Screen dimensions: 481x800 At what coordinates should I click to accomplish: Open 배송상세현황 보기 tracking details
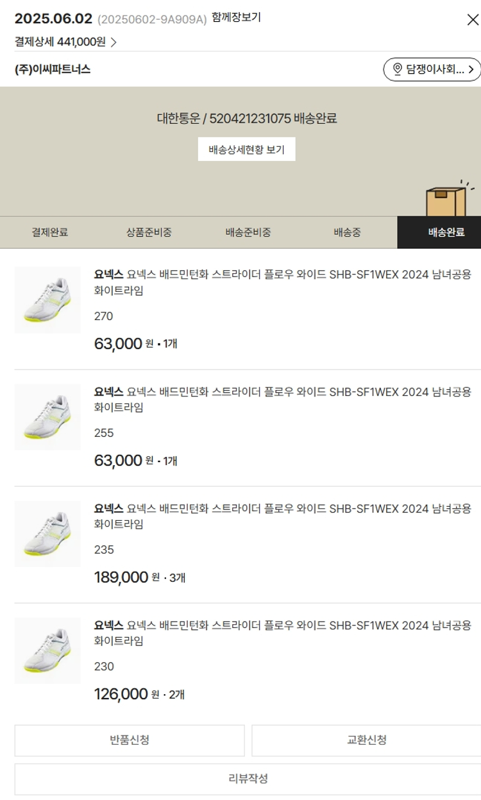tap(246, 149)
